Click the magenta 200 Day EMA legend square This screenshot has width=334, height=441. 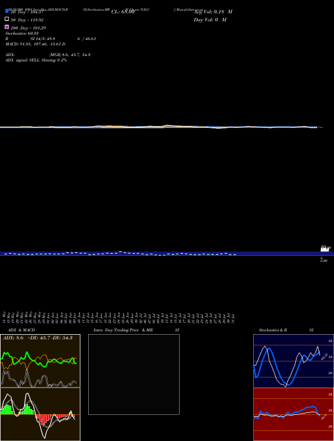(x=7, y=27)
